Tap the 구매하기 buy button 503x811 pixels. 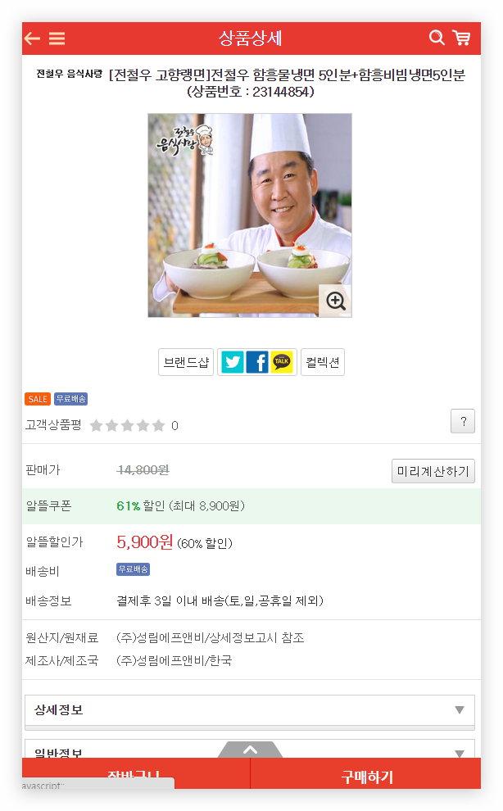(366, 776)
